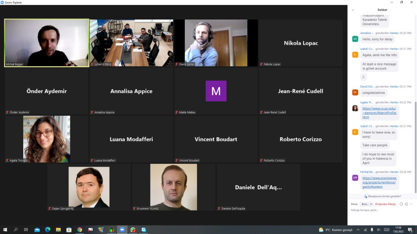Click the muted mic icon beside Vincent Boudart's name
The image size is (417, 234).
[176, 160]
